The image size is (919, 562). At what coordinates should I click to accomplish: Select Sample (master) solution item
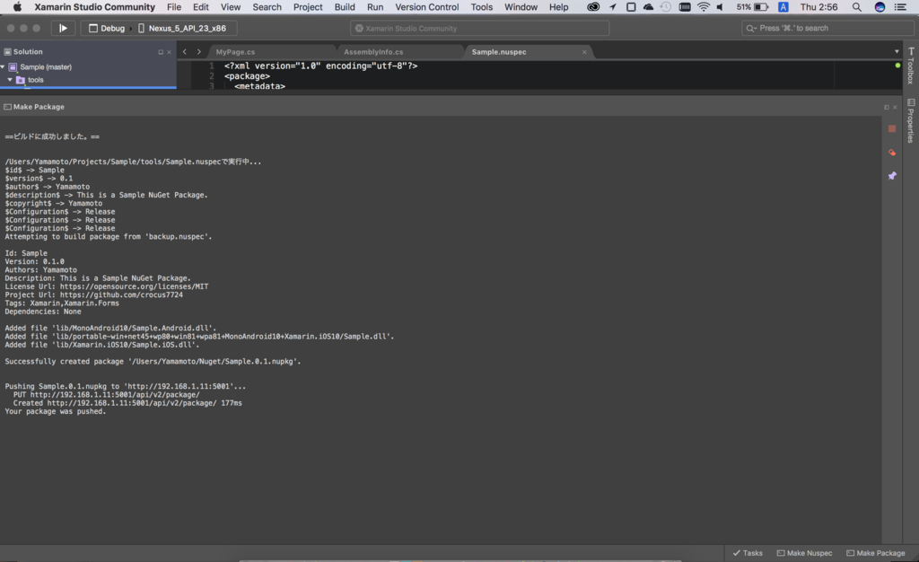[x=46, y=66]
